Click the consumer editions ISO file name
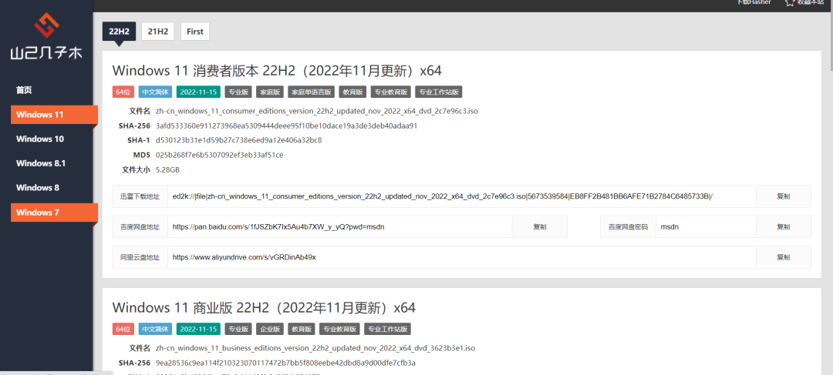The height and width of the screenshot is (375, 833). coord(317,112)
